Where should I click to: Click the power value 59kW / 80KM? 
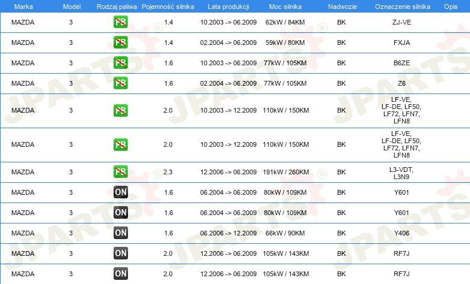pyautogui.click(x=285, y=43)
